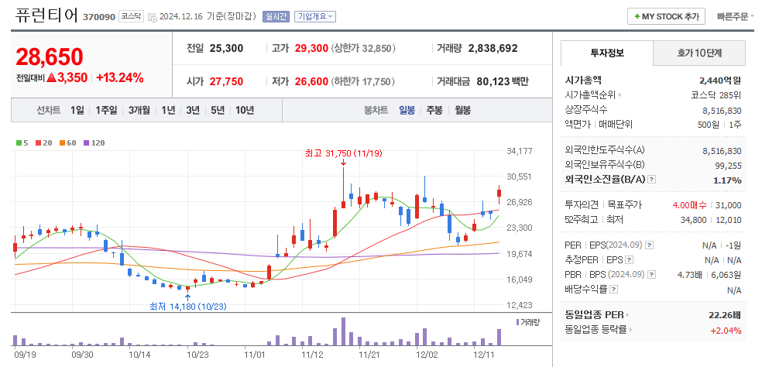The image size is (762, 367).
Task: Click the 동일업종 등락률 value +2.04%
Action: click(726, 331)
